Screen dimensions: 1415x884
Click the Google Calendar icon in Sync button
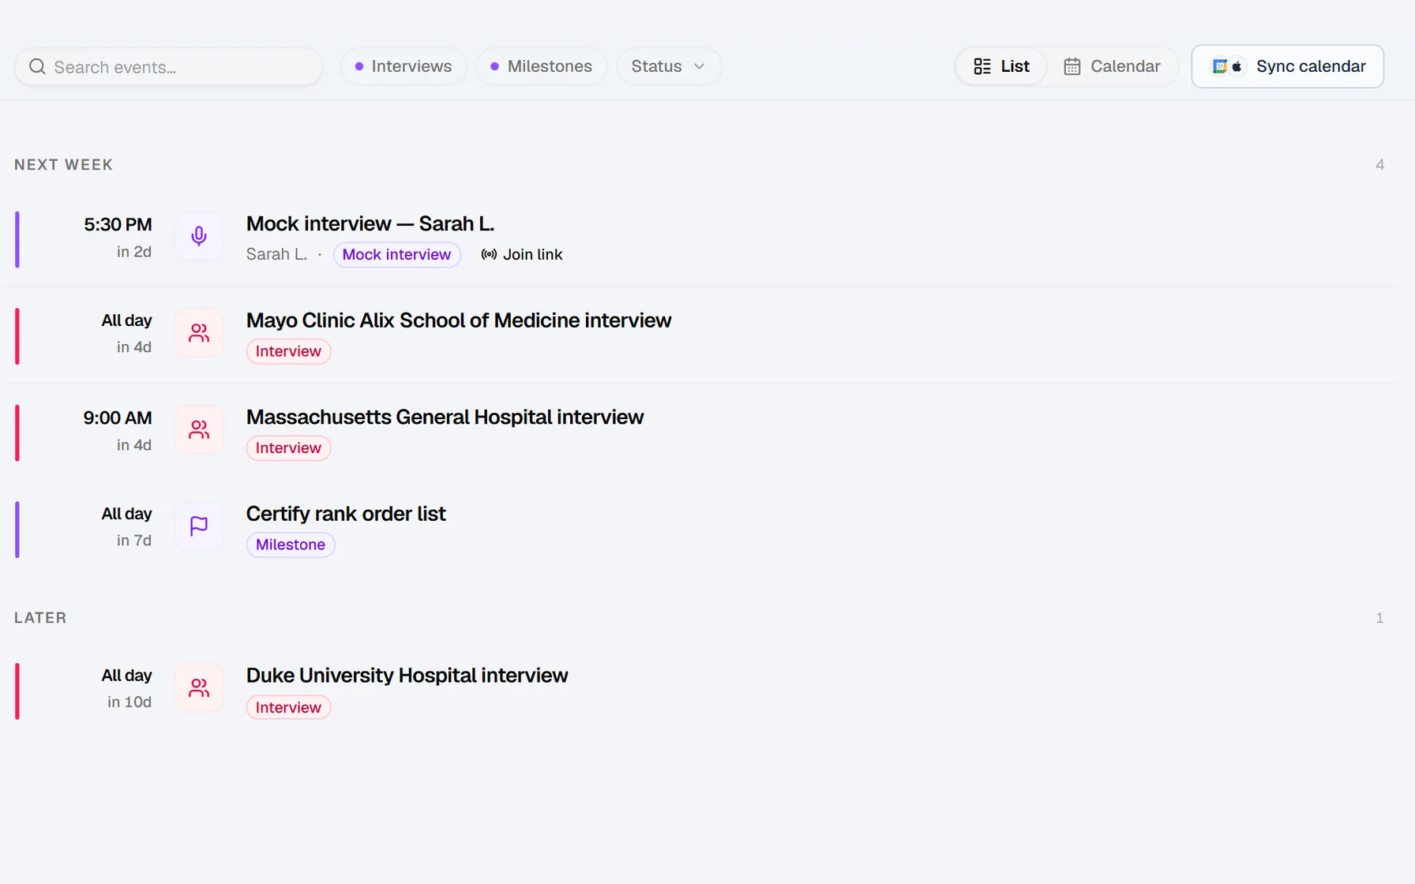point(1220,66)
